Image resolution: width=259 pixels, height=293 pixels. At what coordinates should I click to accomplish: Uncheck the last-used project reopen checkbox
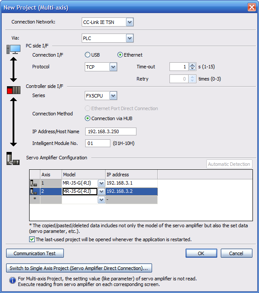point(32,239)
